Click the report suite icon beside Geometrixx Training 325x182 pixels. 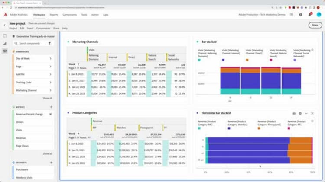point(14,36)
